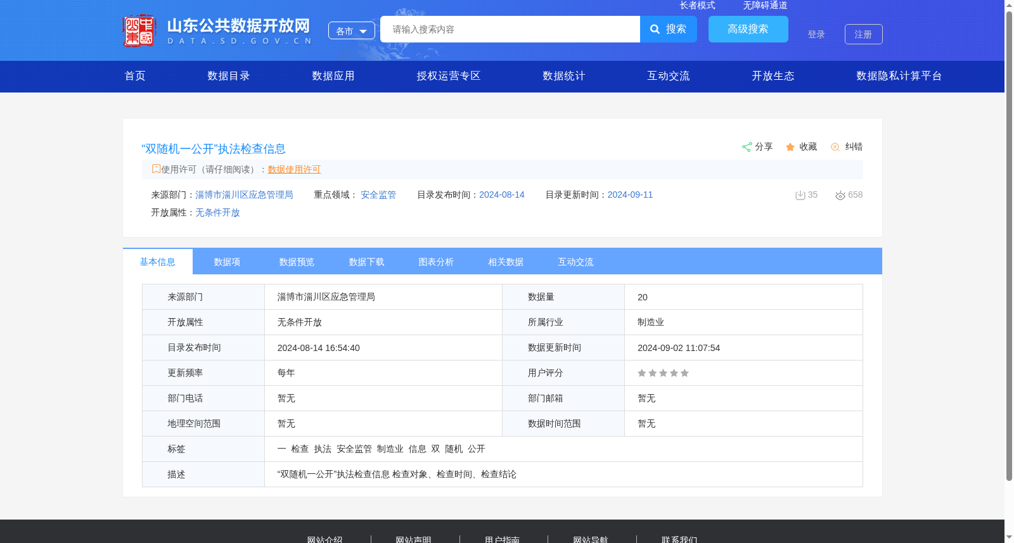Open the 数据使用许可 license link
This screenshot has height=543, width=1014.
point(294,169)
